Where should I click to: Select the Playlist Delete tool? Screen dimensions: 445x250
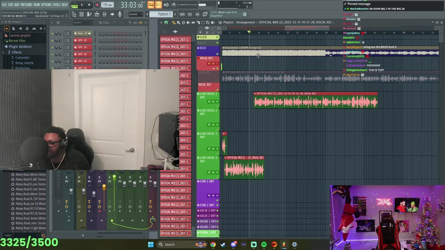pyautogui.click(x=183, y=23)
